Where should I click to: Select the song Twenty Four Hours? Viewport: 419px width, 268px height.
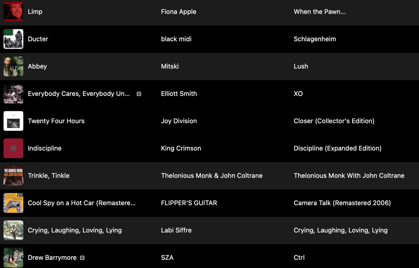[x=56, y=121]
